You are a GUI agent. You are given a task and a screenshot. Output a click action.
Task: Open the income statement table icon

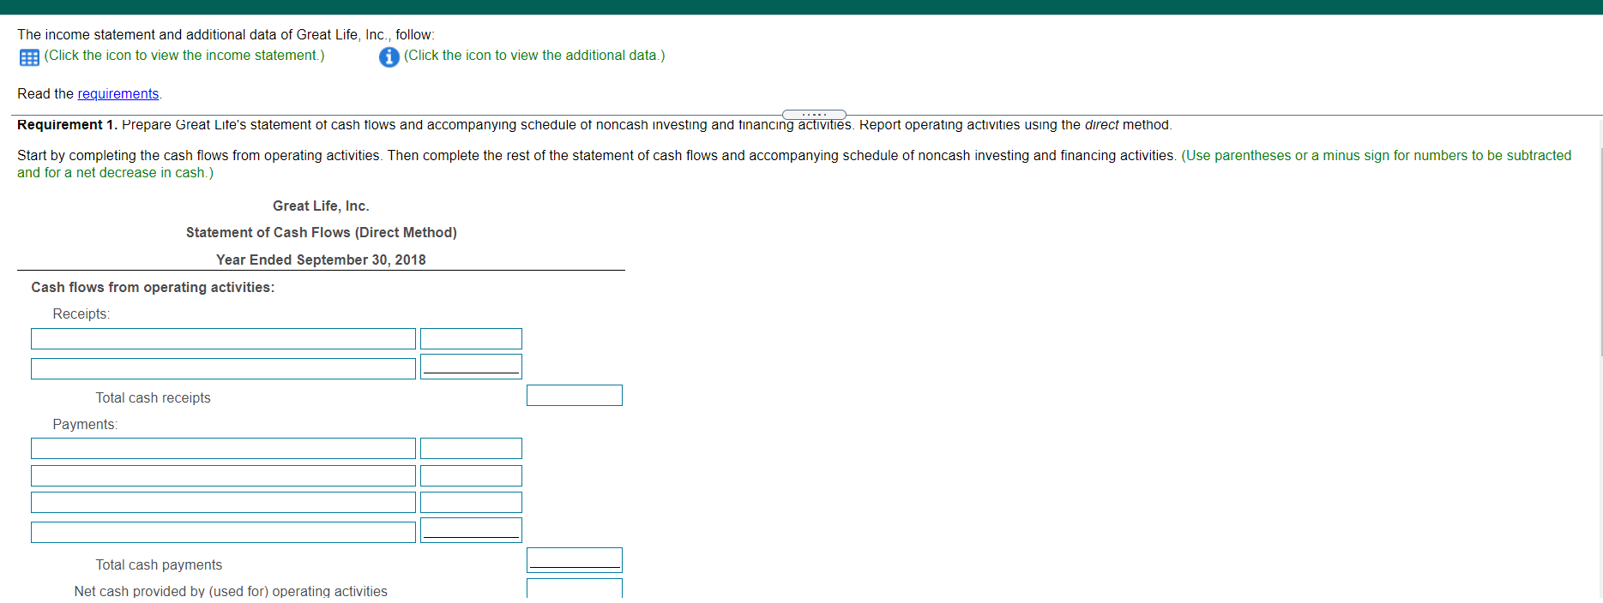pyautogui.click(x=29, y=57)
